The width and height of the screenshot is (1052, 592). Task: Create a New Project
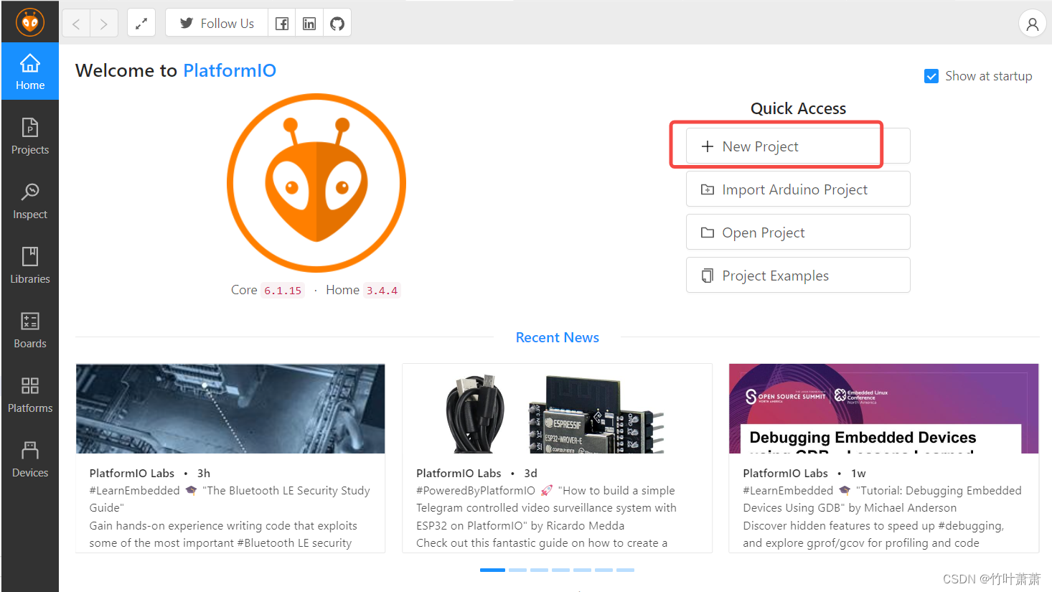tap(798, 146)
